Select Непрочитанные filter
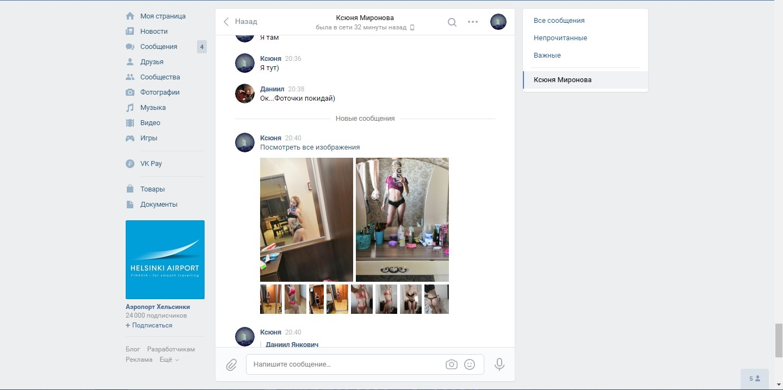 [x=560, y=38]
